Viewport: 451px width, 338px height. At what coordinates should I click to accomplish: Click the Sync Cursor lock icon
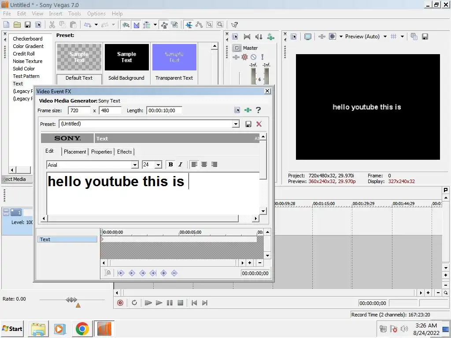point(107,273)
